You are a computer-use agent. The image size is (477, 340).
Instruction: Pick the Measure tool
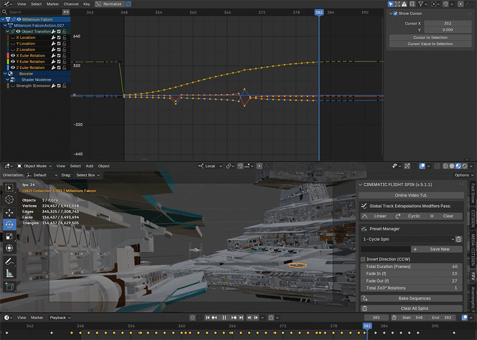click(9, 274)
